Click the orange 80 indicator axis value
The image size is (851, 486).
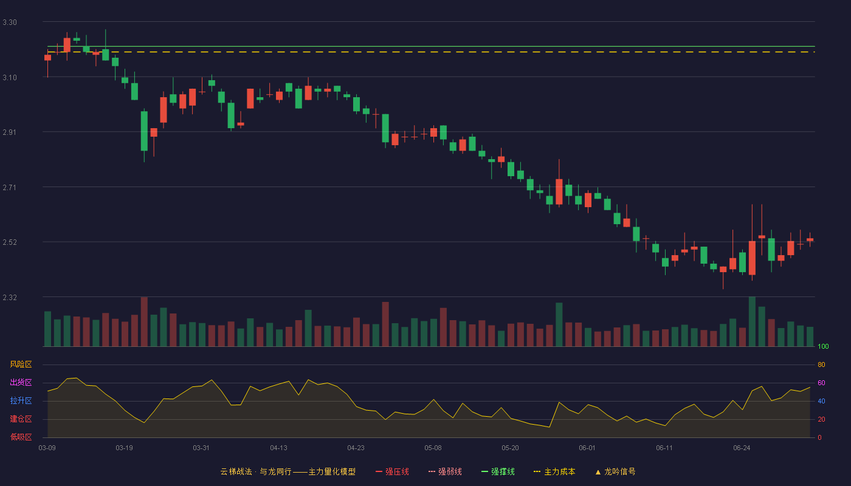(821, 364)
